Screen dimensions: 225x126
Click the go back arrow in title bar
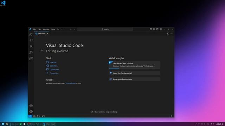point(71,29)
